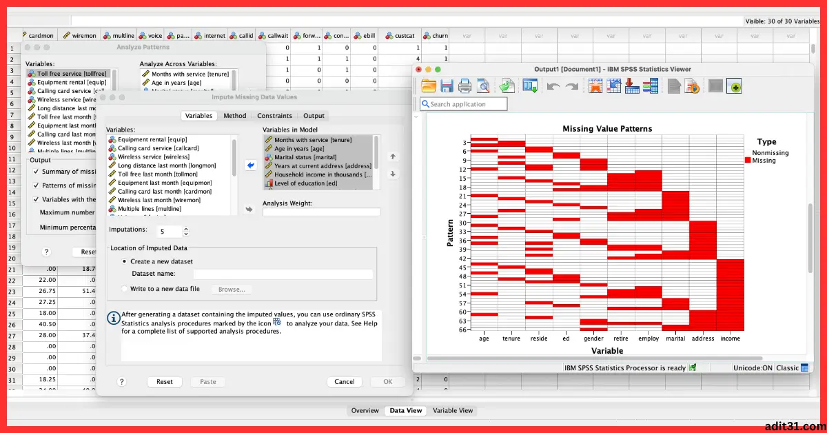Click the Export output icon
Screen dimensions: 827x433
pos(507,86)
